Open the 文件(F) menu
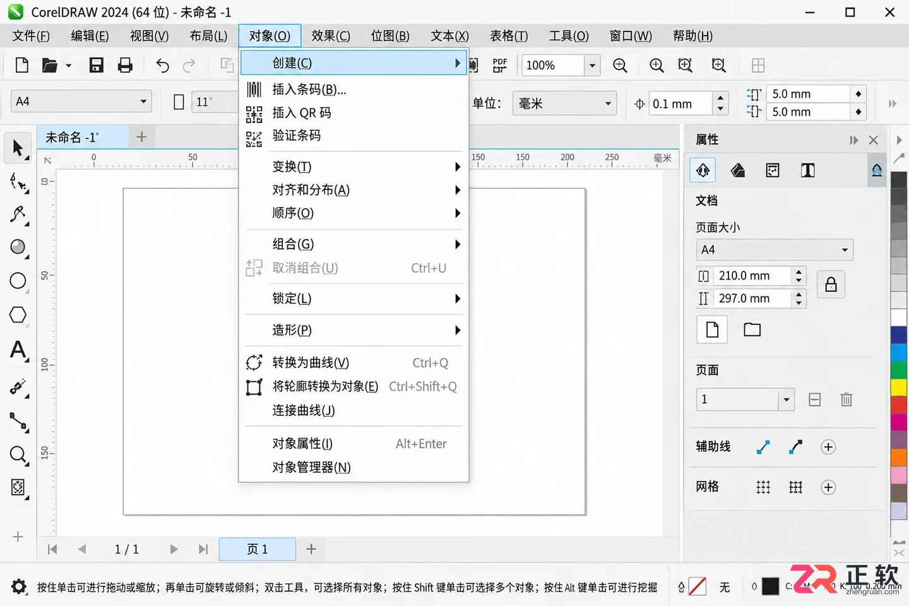 click(31, 36)
